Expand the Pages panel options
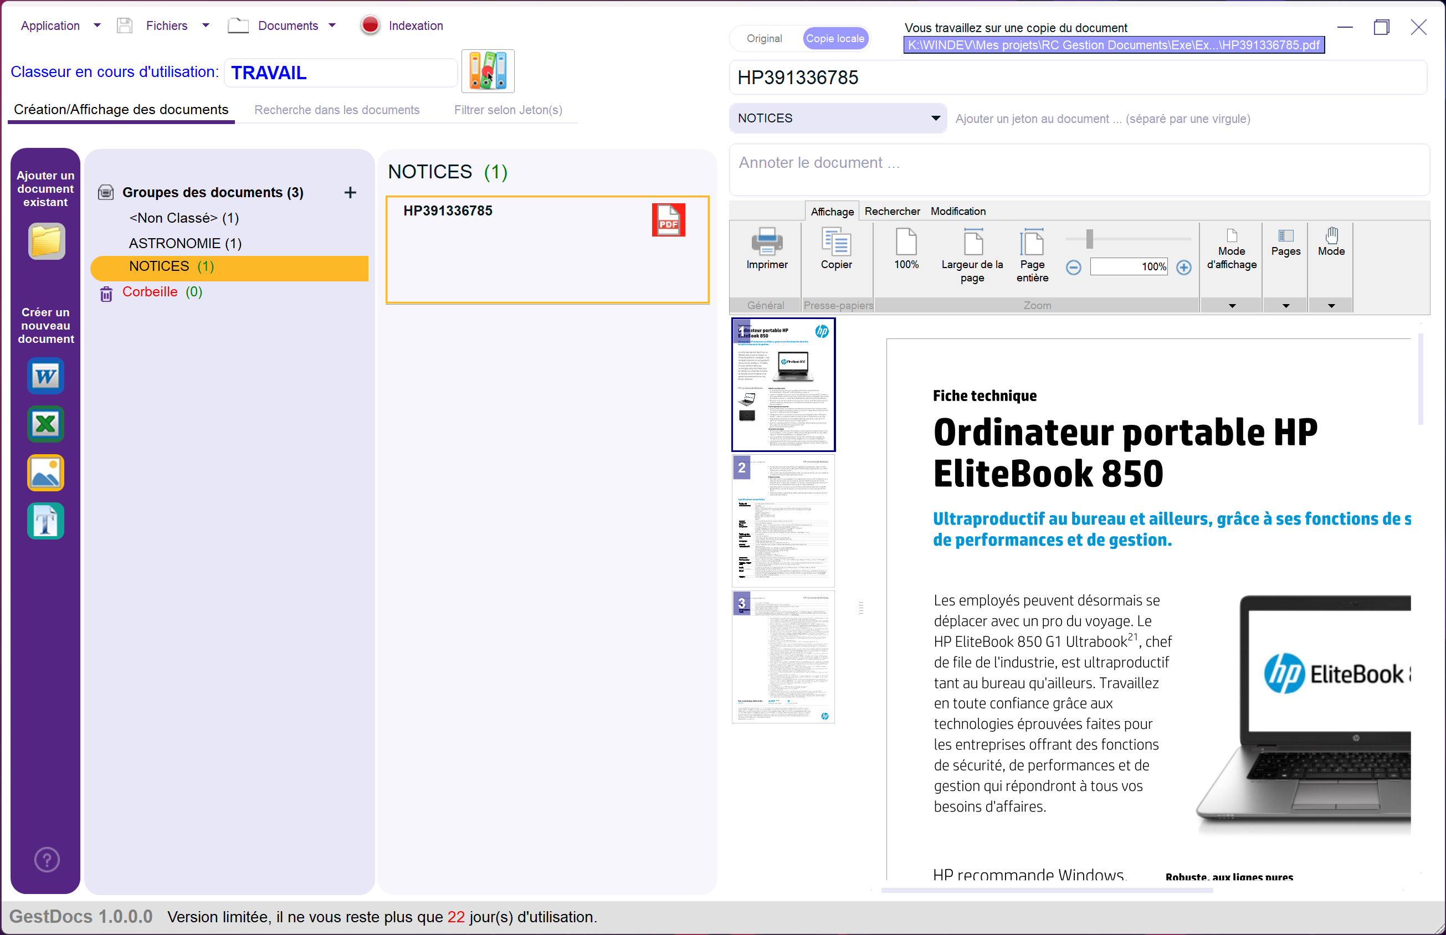Image resolution: width=1446 pixels, height=935 pixels. (x=1285, y=305)
